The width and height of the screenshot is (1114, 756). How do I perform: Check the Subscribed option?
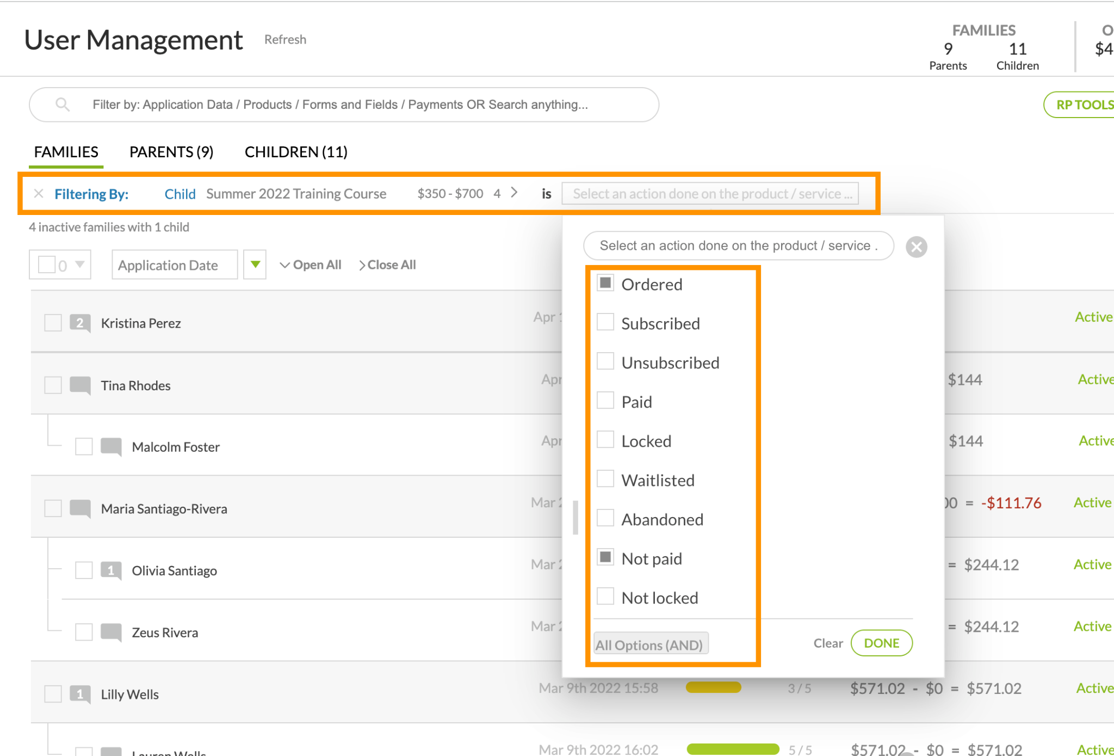(x=605, y=323)
